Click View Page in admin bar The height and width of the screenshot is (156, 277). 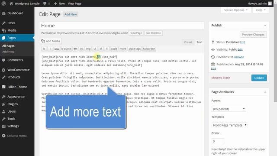74,3
